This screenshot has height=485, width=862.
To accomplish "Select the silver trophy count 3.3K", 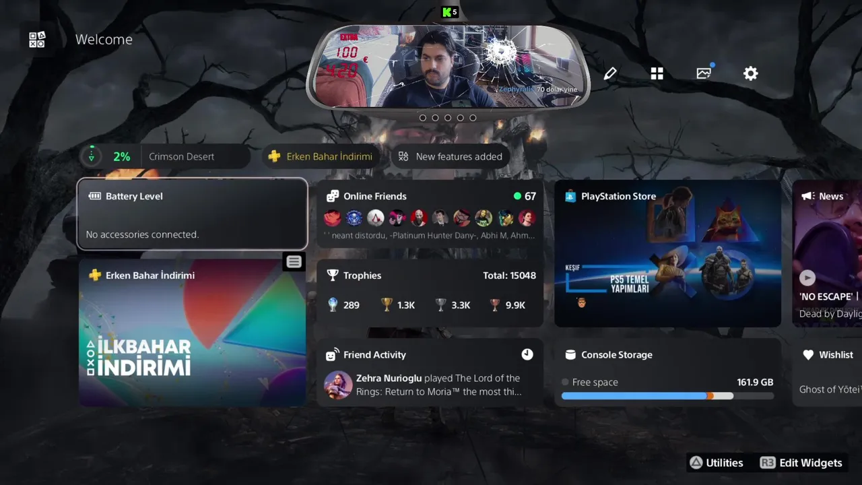I will 453,305.
